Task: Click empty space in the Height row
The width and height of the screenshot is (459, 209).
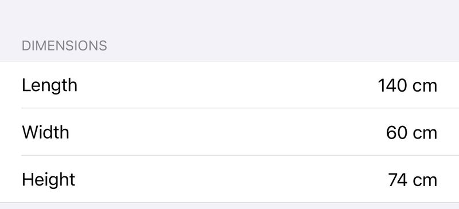Action: [x=231, y=179]
